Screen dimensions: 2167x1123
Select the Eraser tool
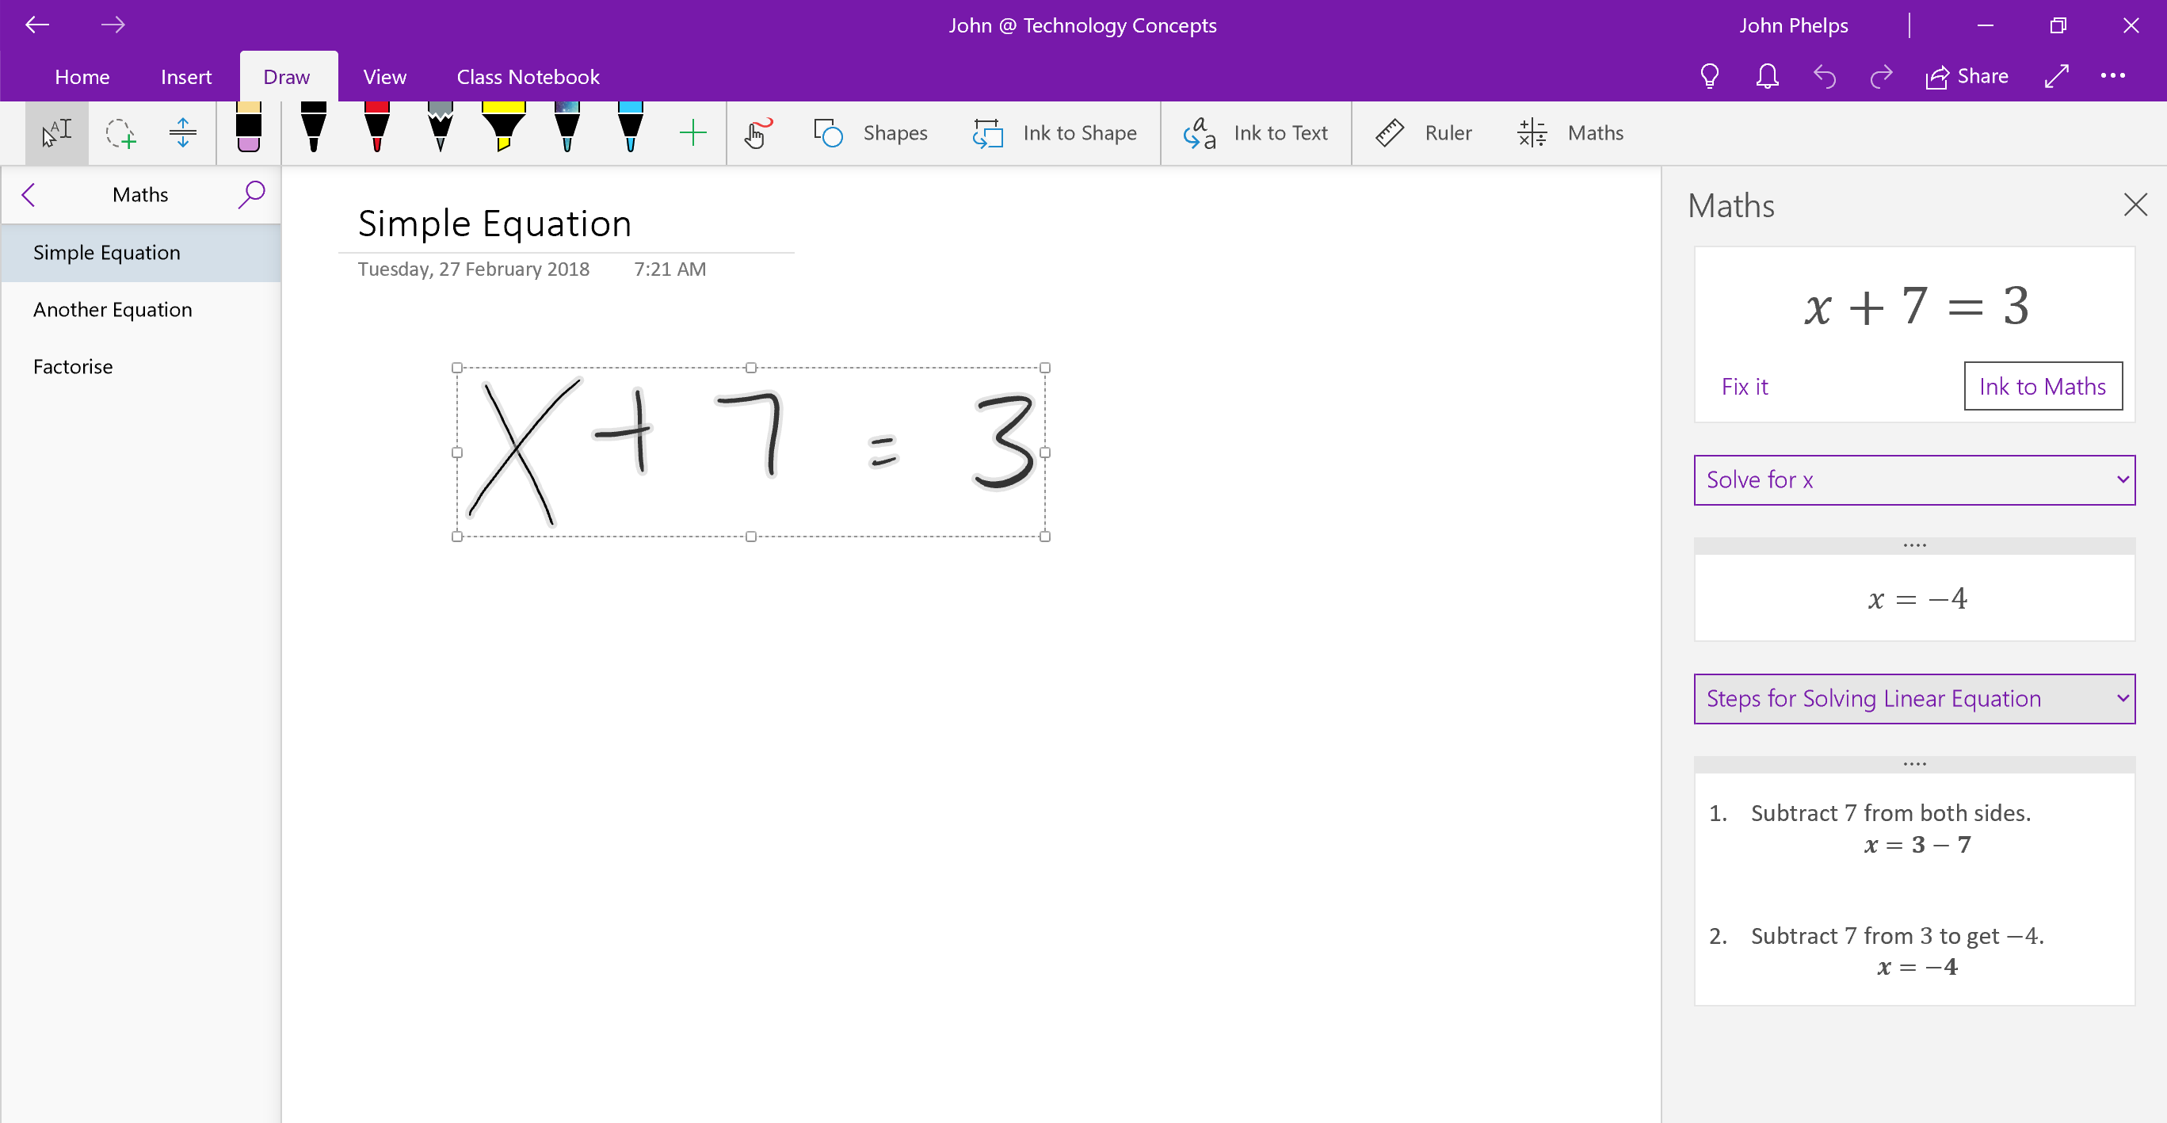click(248, 128)
